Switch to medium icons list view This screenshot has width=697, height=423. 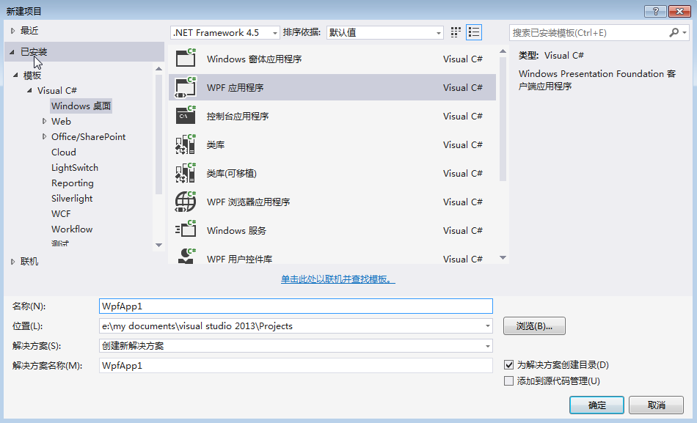(x=474, y=32)
